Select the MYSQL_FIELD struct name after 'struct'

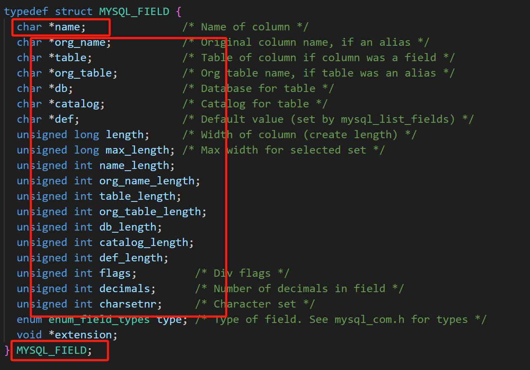click(x=134, y=12)
